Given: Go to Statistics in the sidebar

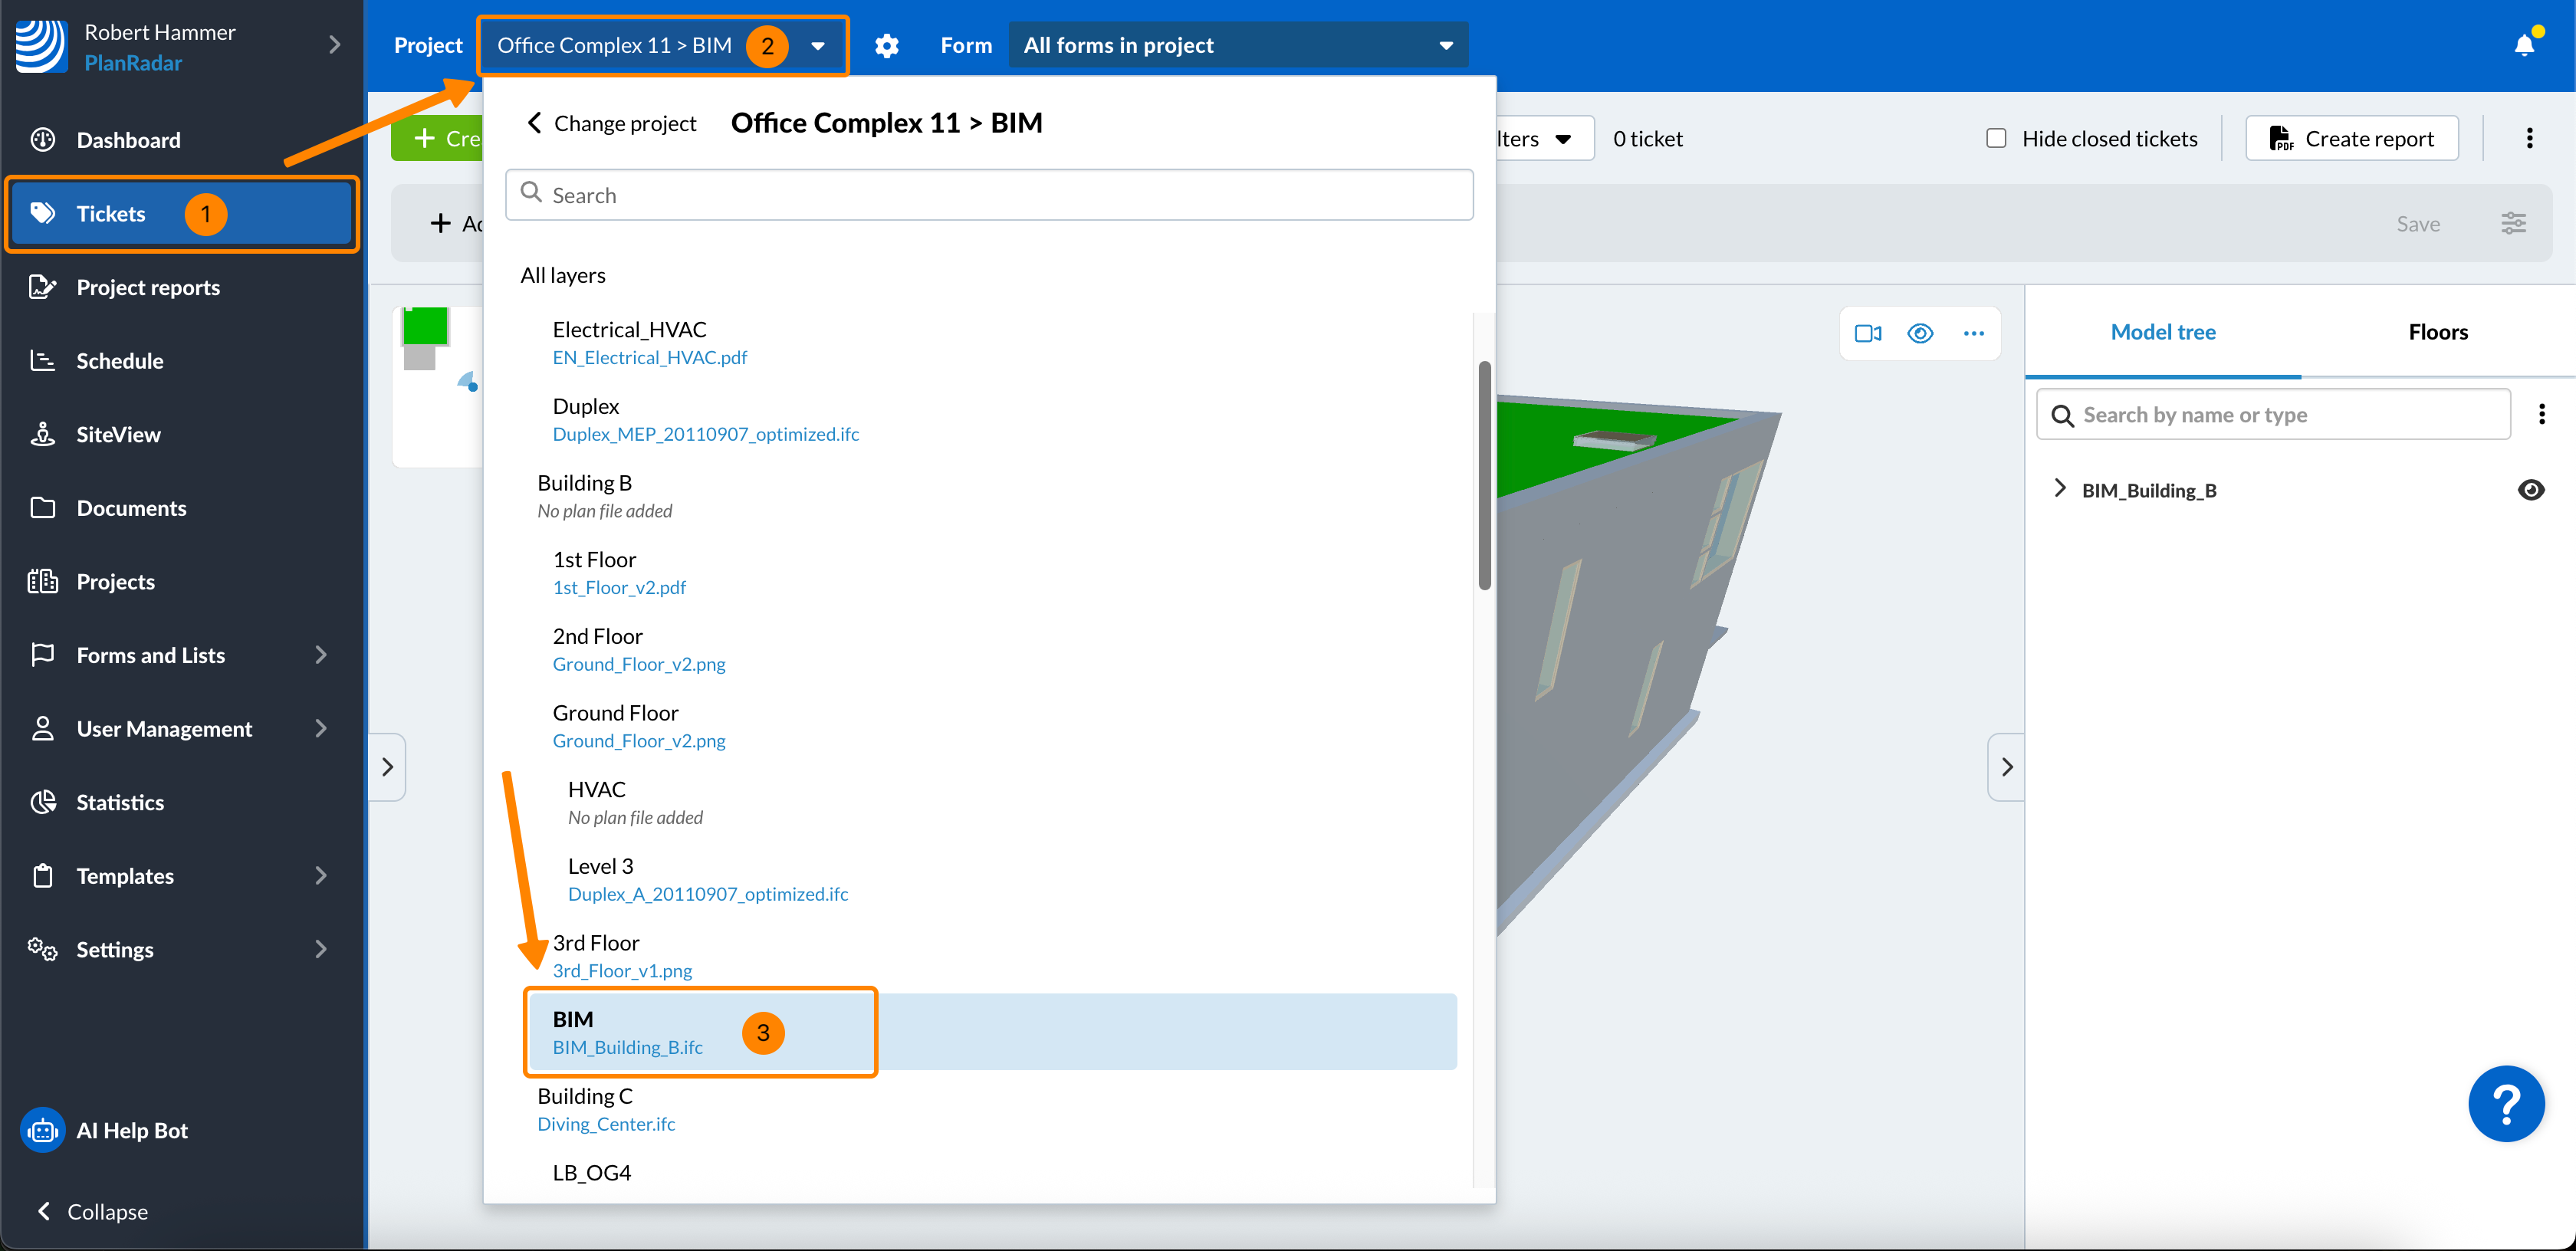Looking at the screenshot, I should pos(120,802).
